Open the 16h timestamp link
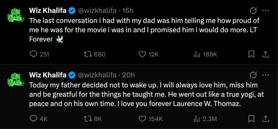 [x=128, y=11]
